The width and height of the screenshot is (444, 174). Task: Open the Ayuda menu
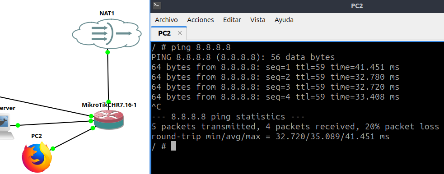click(x=284, y=20)
